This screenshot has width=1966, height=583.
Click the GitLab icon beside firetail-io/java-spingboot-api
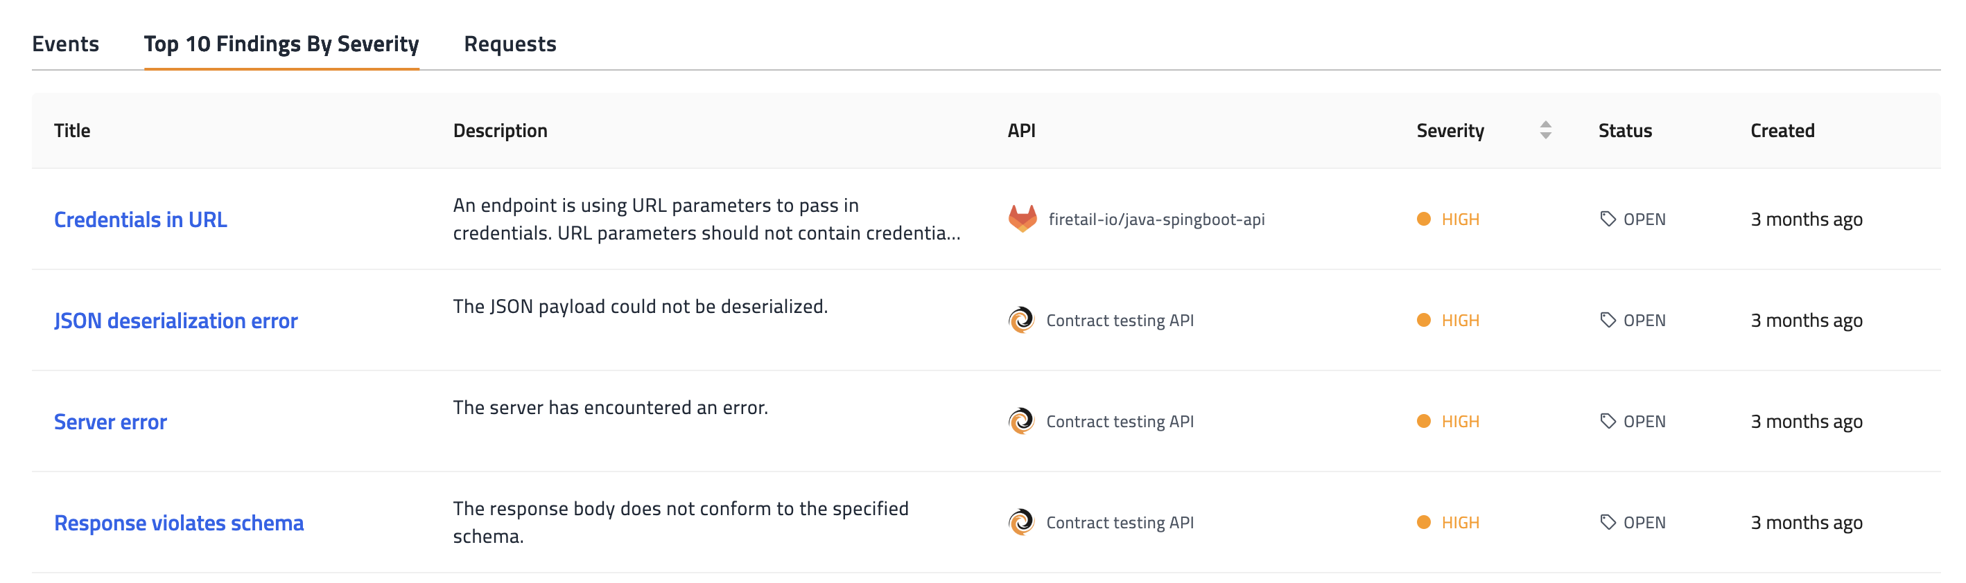[x=1022, y=219]
